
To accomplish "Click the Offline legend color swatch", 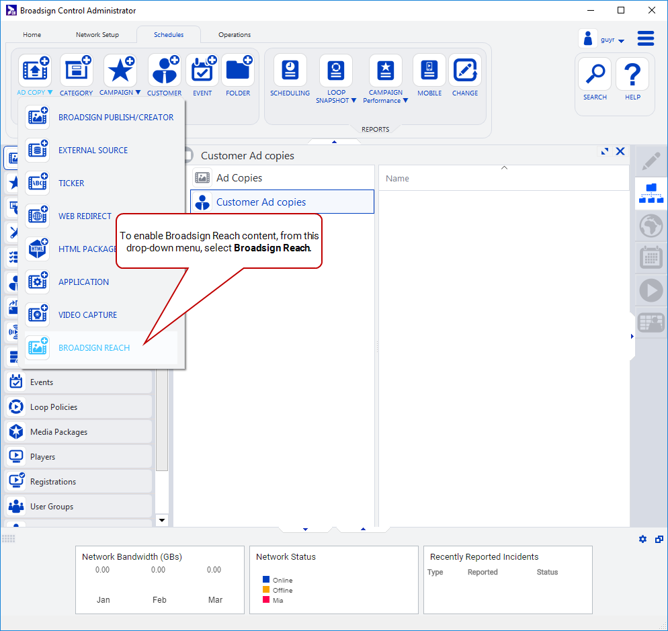I will point(266,589).
